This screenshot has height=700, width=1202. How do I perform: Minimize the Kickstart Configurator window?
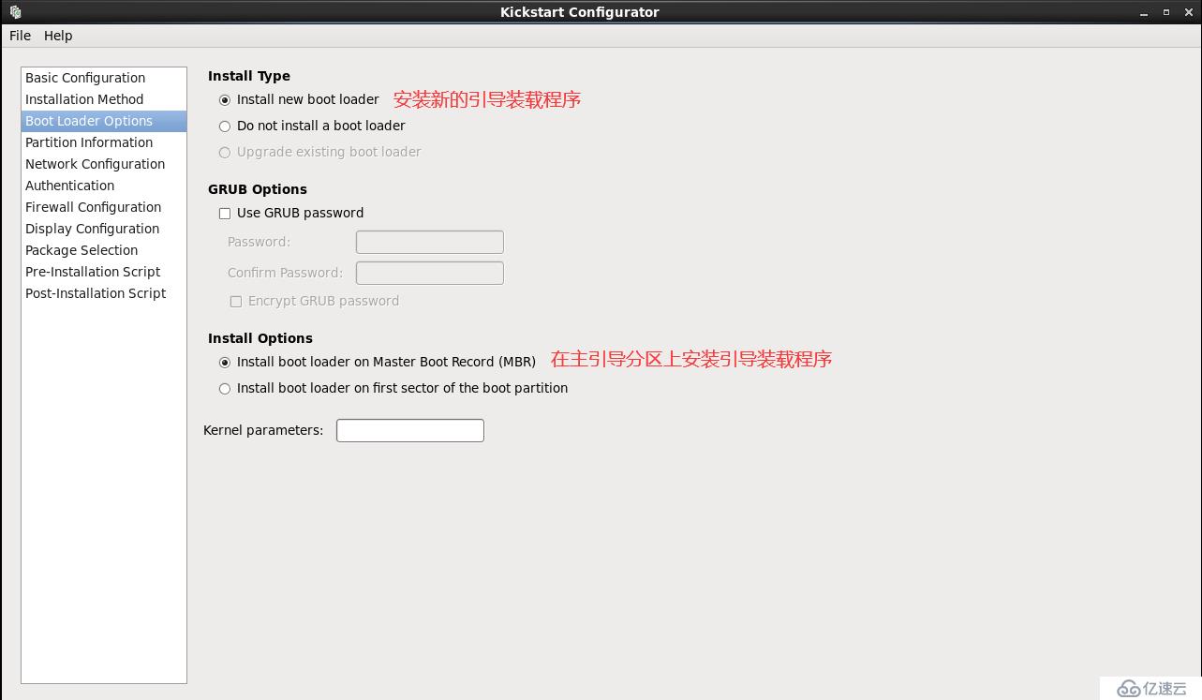tap(1145, 12)
